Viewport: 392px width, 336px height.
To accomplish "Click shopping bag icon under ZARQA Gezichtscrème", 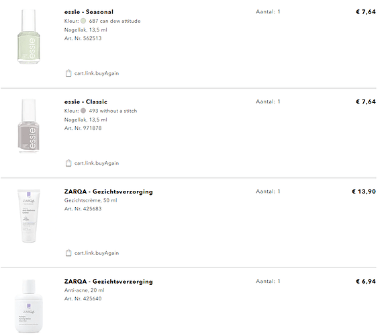I will click(x=68, y=253).
